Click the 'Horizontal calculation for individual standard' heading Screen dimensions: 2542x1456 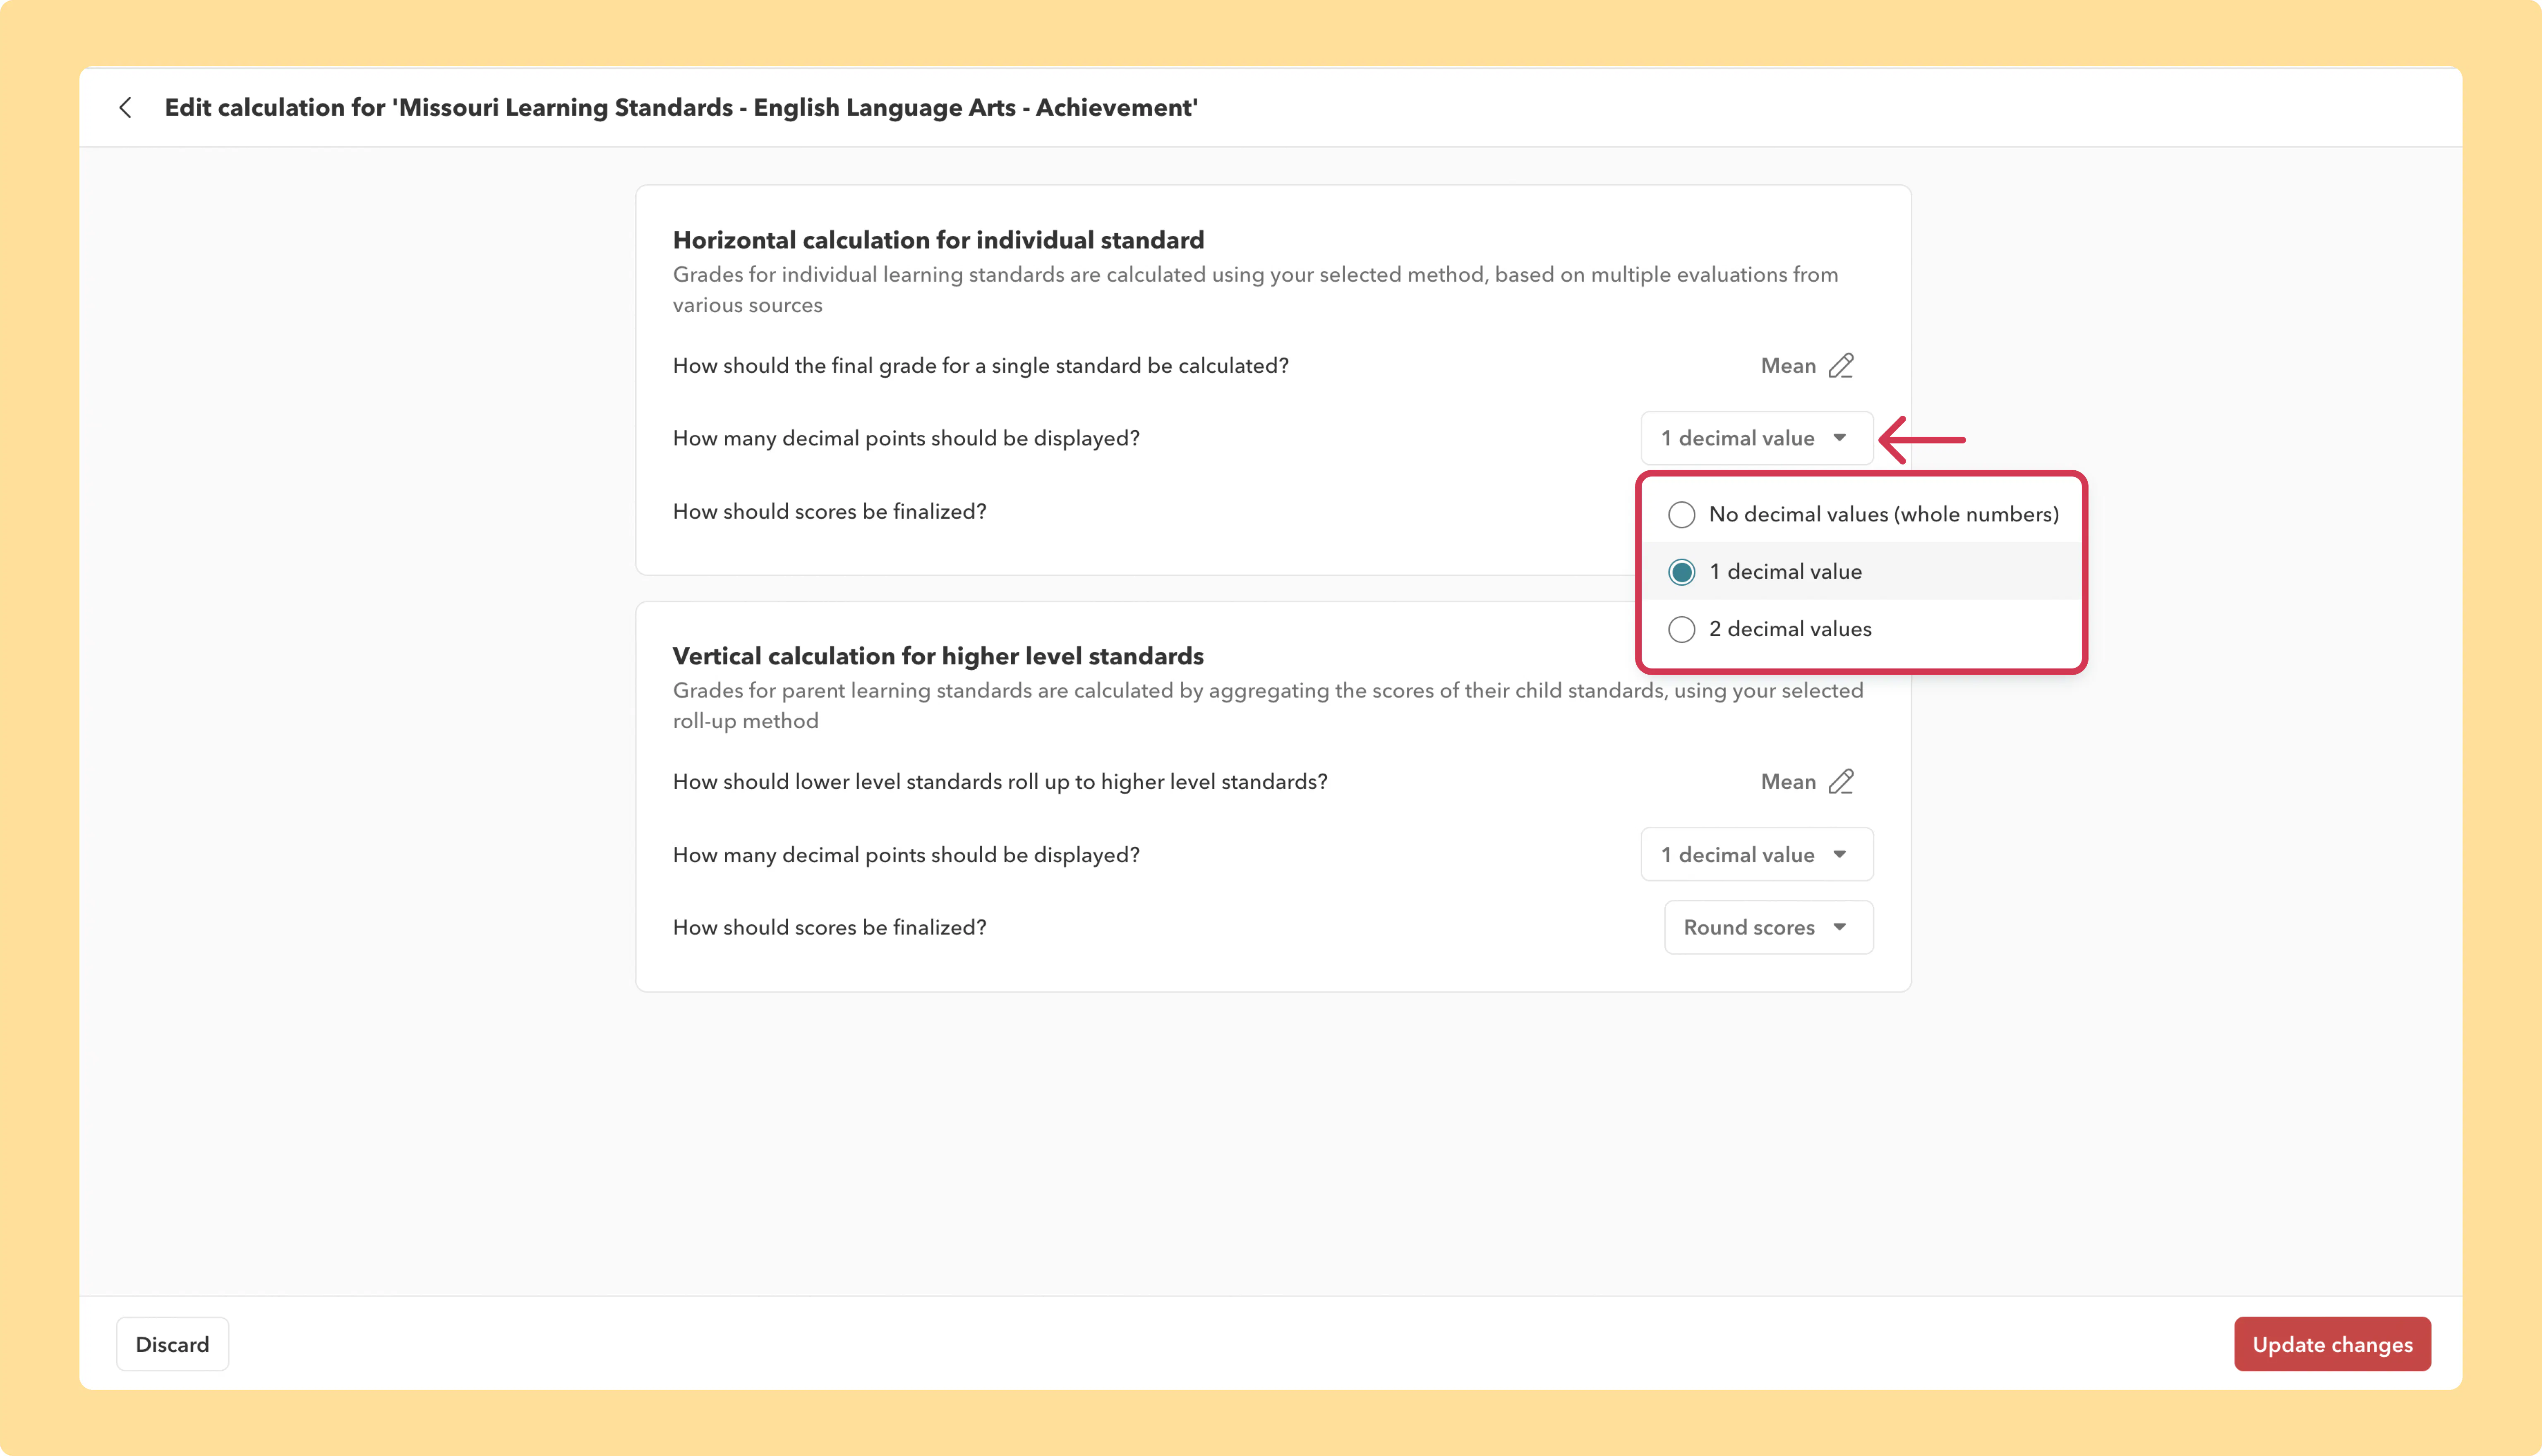(938, 240)
